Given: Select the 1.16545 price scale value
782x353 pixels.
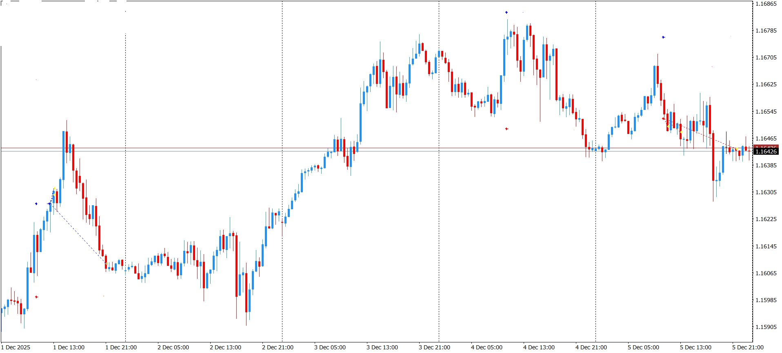Looking at the screenshot, I should click(766, 112).
